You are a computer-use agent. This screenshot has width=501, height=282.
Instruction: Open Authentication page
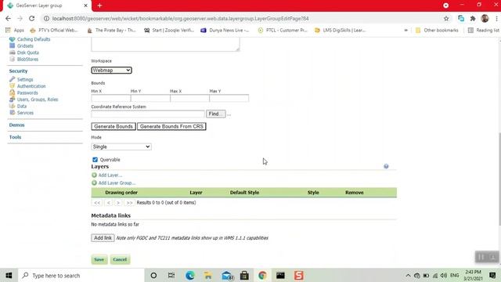click(31, 86)
